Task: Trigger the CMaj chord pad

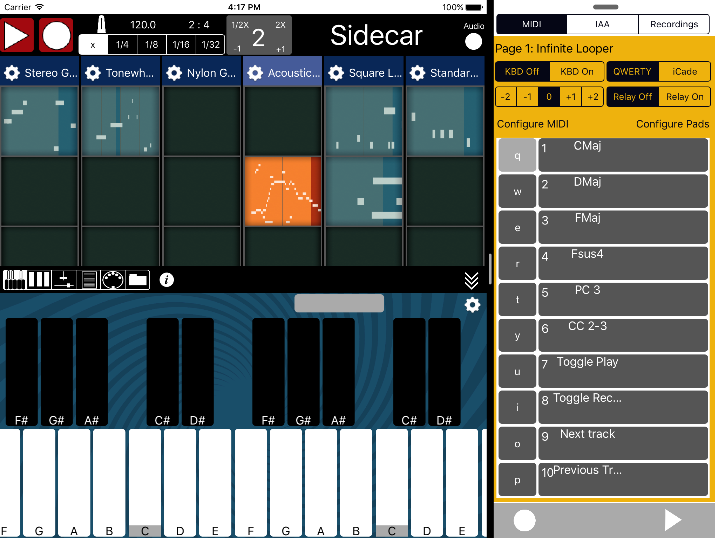Action: coord(623,155)
